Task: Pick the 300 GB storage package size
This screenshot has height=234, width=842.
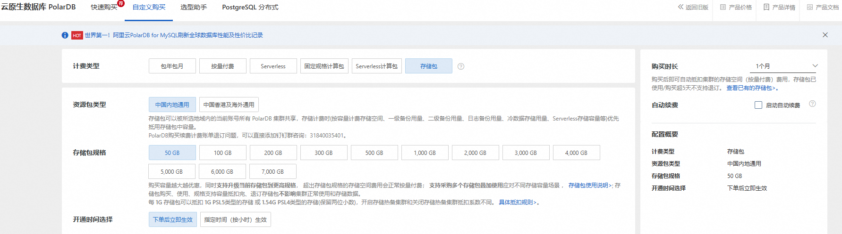Action: 324,153
